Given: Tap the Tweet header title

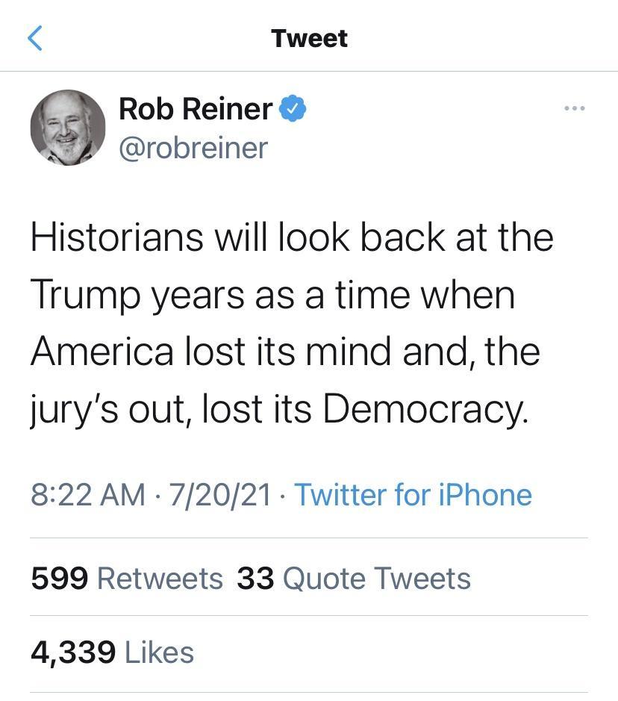Looking at the screenshot, I should 309,38.
